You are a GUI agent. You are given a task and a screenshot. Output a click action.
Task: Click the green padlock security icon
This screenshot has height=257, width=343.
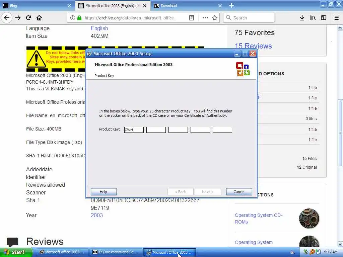79,18
